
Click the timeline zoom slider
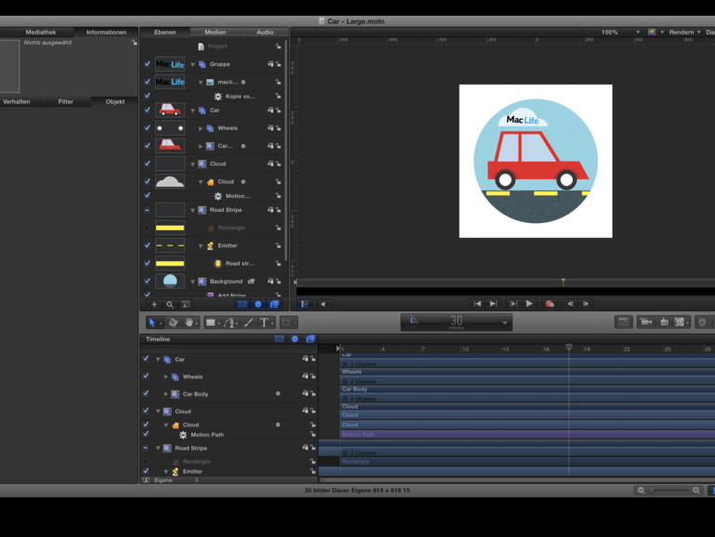(x=669, y=491)
